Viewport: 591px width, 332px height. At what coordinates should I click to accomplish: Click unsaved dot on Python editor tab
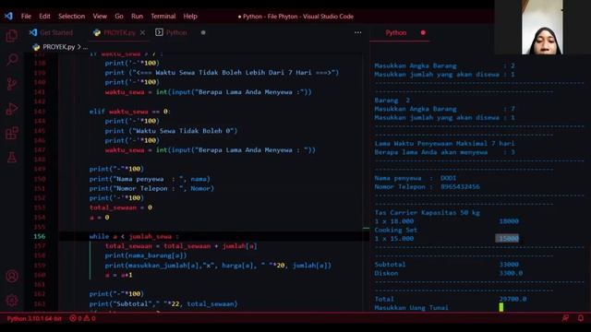203,33
